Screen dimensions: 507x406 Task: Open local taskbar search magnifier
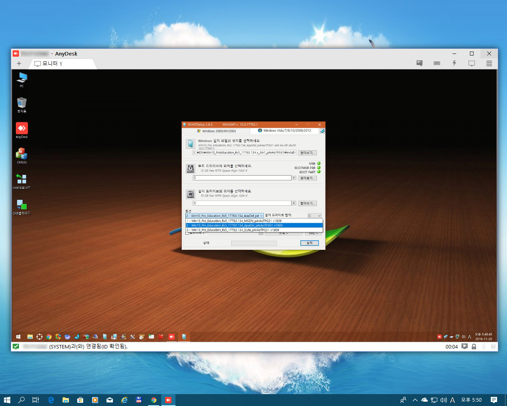click(x=21, y=400)
